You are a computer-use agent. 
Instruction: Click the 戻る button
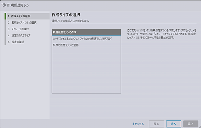(x=156, y=124)
